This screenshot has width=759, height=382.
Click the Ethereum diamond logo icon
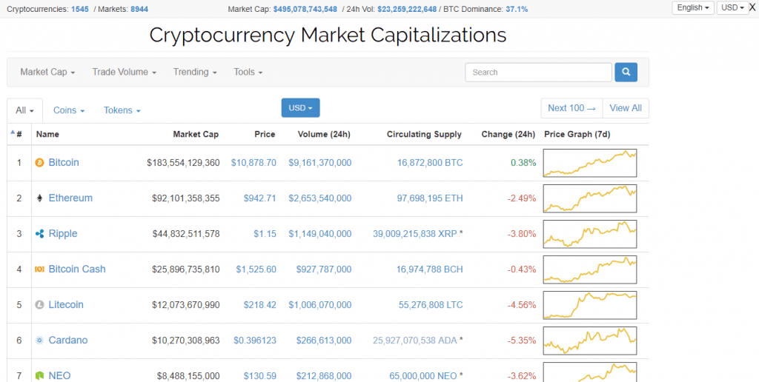pos(40,198)
